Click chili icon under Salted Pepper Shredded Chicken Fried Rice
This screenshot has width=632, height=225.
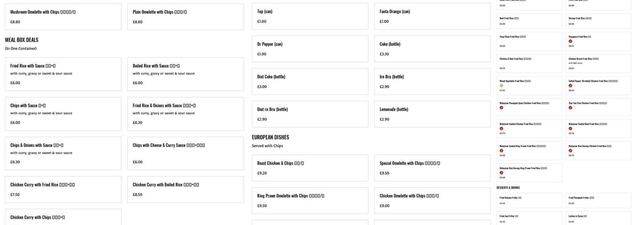pos(570,85)
